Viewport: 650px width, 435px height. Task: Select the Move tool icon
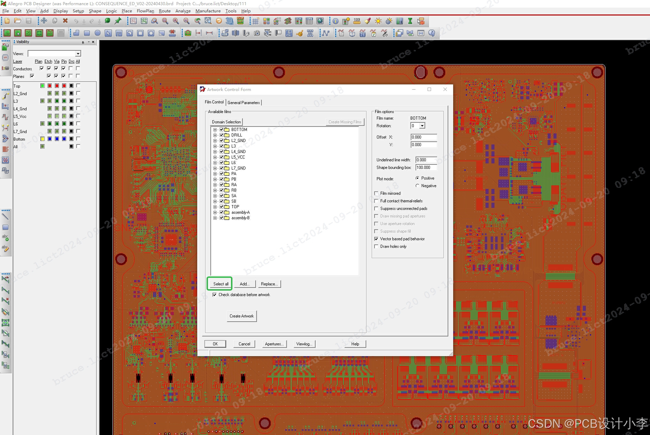tap(44, 21)
